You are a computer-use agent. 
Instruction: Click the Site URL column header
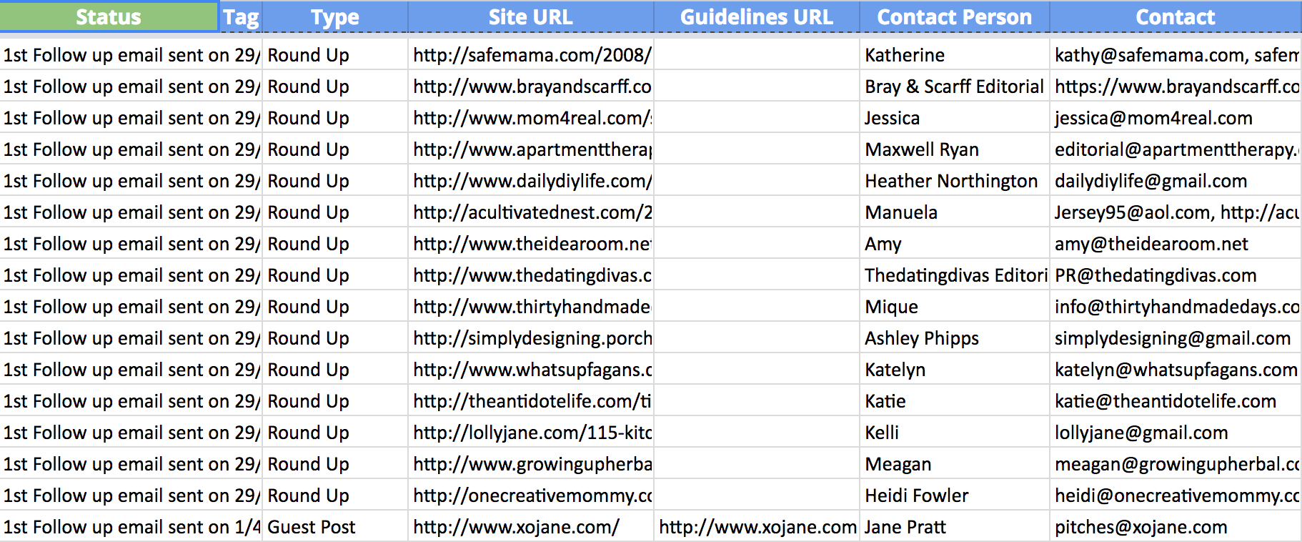(x=531, y=16)
